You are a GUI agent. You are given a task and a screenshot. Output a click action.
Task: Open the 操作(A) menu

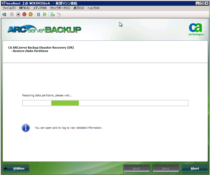pyautogui.click(x=24, y=8)
